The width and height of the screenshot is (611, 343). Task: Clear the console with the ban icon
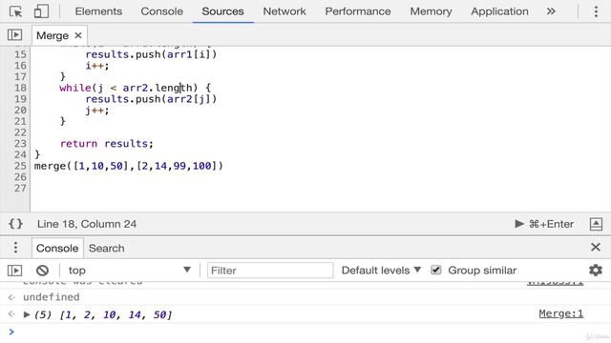(x=42, y=271)
